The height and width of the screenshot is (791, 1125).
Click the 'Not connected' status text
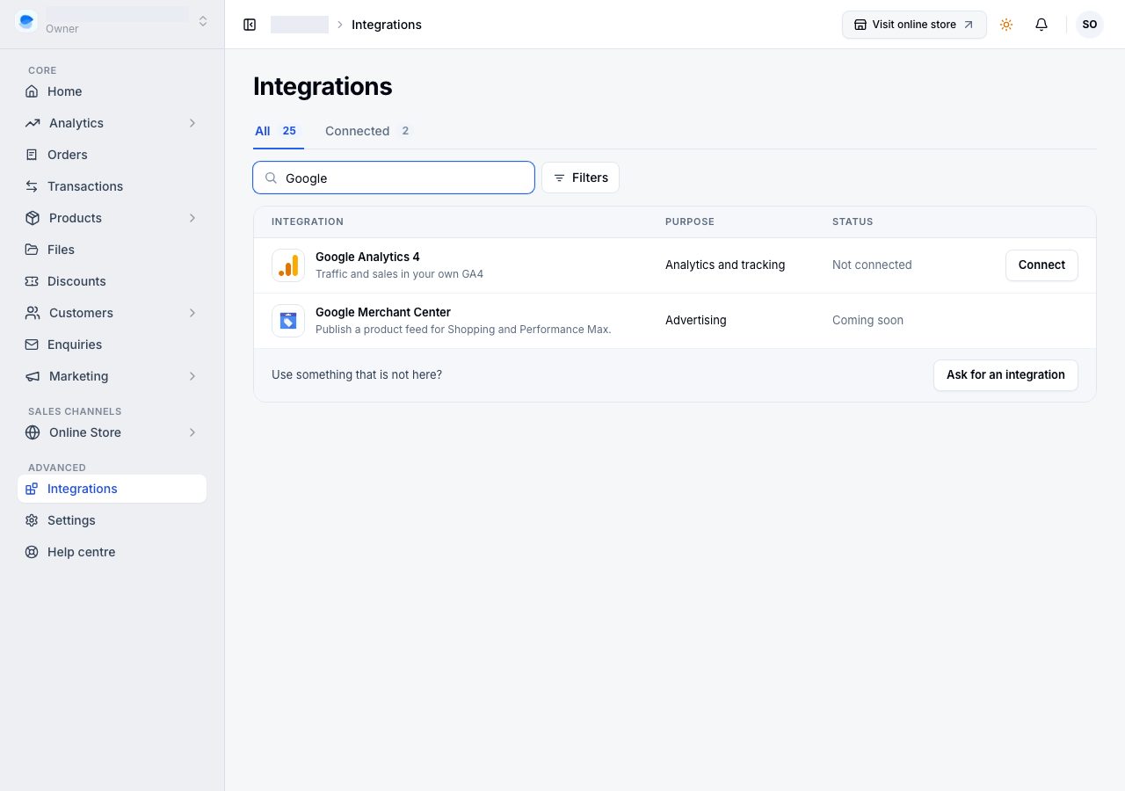(x=872, y=265)
